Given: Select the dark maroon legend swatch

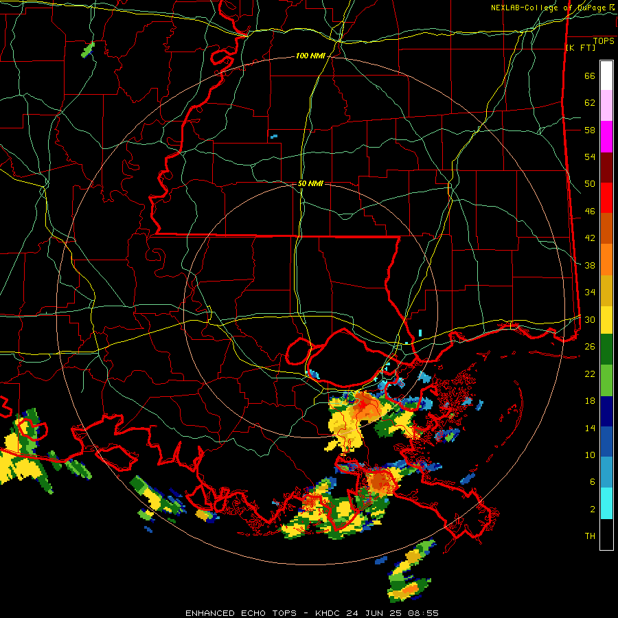Looking at the screenshot, I should coord(606,168).
